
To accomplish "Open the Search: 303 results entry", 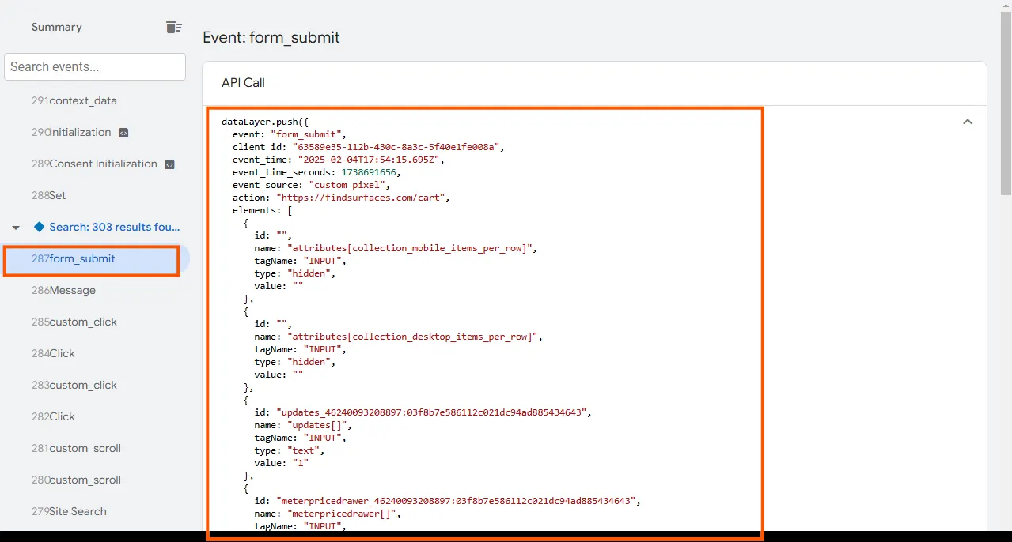I will pos(115,227).
